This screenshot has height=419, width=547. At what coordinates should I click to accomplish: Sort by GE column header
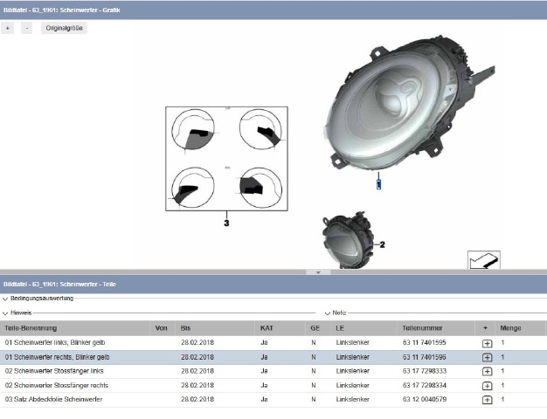point(318,328)
